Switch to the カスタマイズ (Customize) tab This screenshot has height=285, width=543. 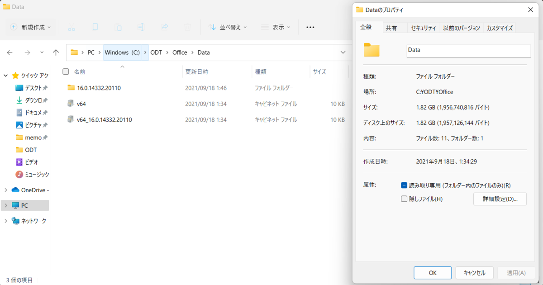point(500,28)
